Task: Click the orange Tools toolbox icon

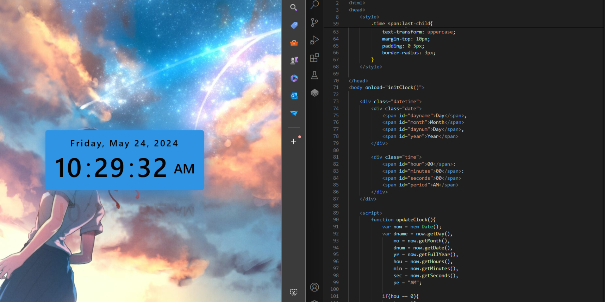Action: coord(294,43)
